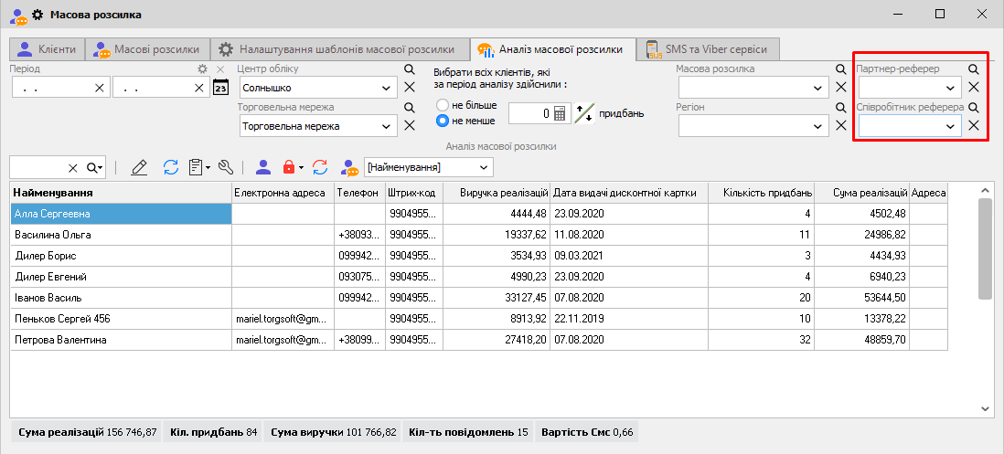
Task: Click the user with chat bubble icon
Action: coord(348,167)
